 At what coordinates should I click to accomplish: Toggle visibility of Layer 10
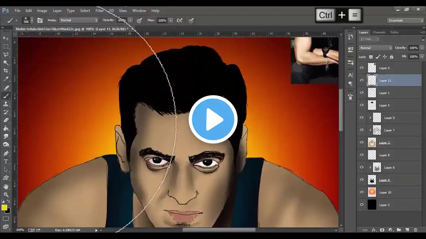[x=362, y=193]
